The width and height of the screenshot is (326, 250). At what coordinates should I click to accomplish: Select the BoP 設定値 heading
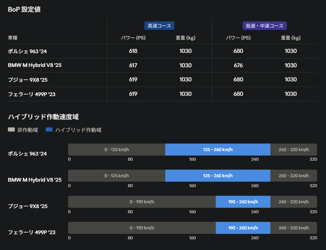pos(24,9)
